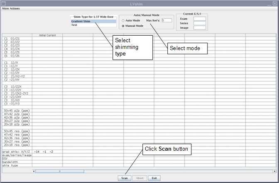Click the Scan button
279x183 pixels.
[124, 178]
